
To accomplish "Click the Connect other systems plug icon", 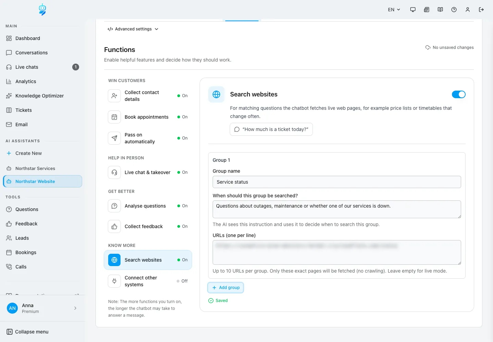I will (114, 281).
